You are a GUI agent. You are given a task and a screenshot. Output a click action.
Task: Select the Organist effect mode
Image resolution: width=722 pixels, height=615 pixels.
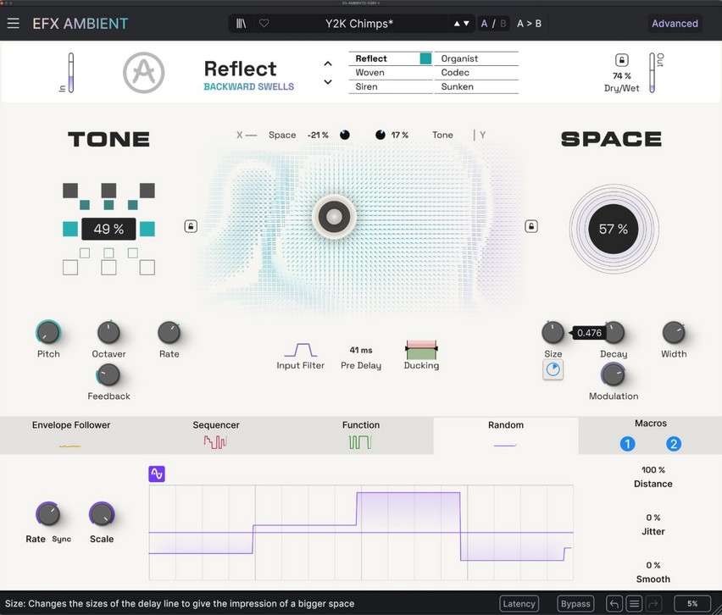476,58
